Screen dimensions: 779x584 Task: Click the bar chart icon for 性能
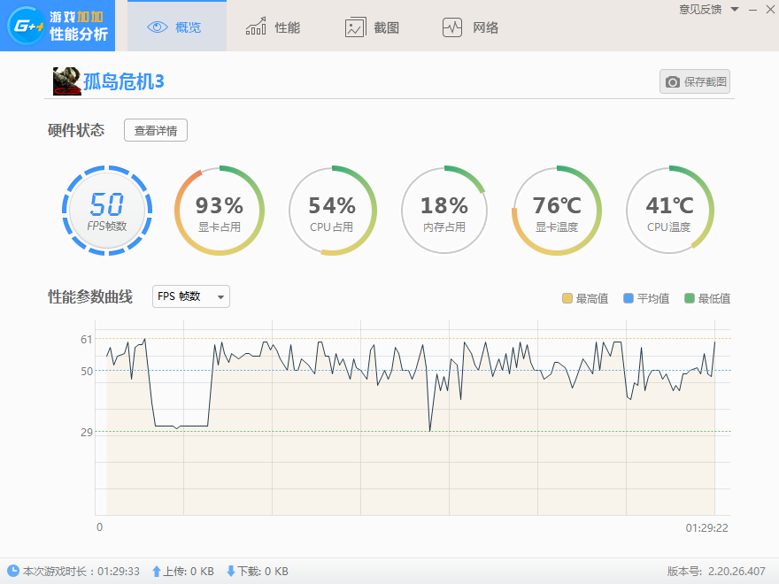coord(256,27)
